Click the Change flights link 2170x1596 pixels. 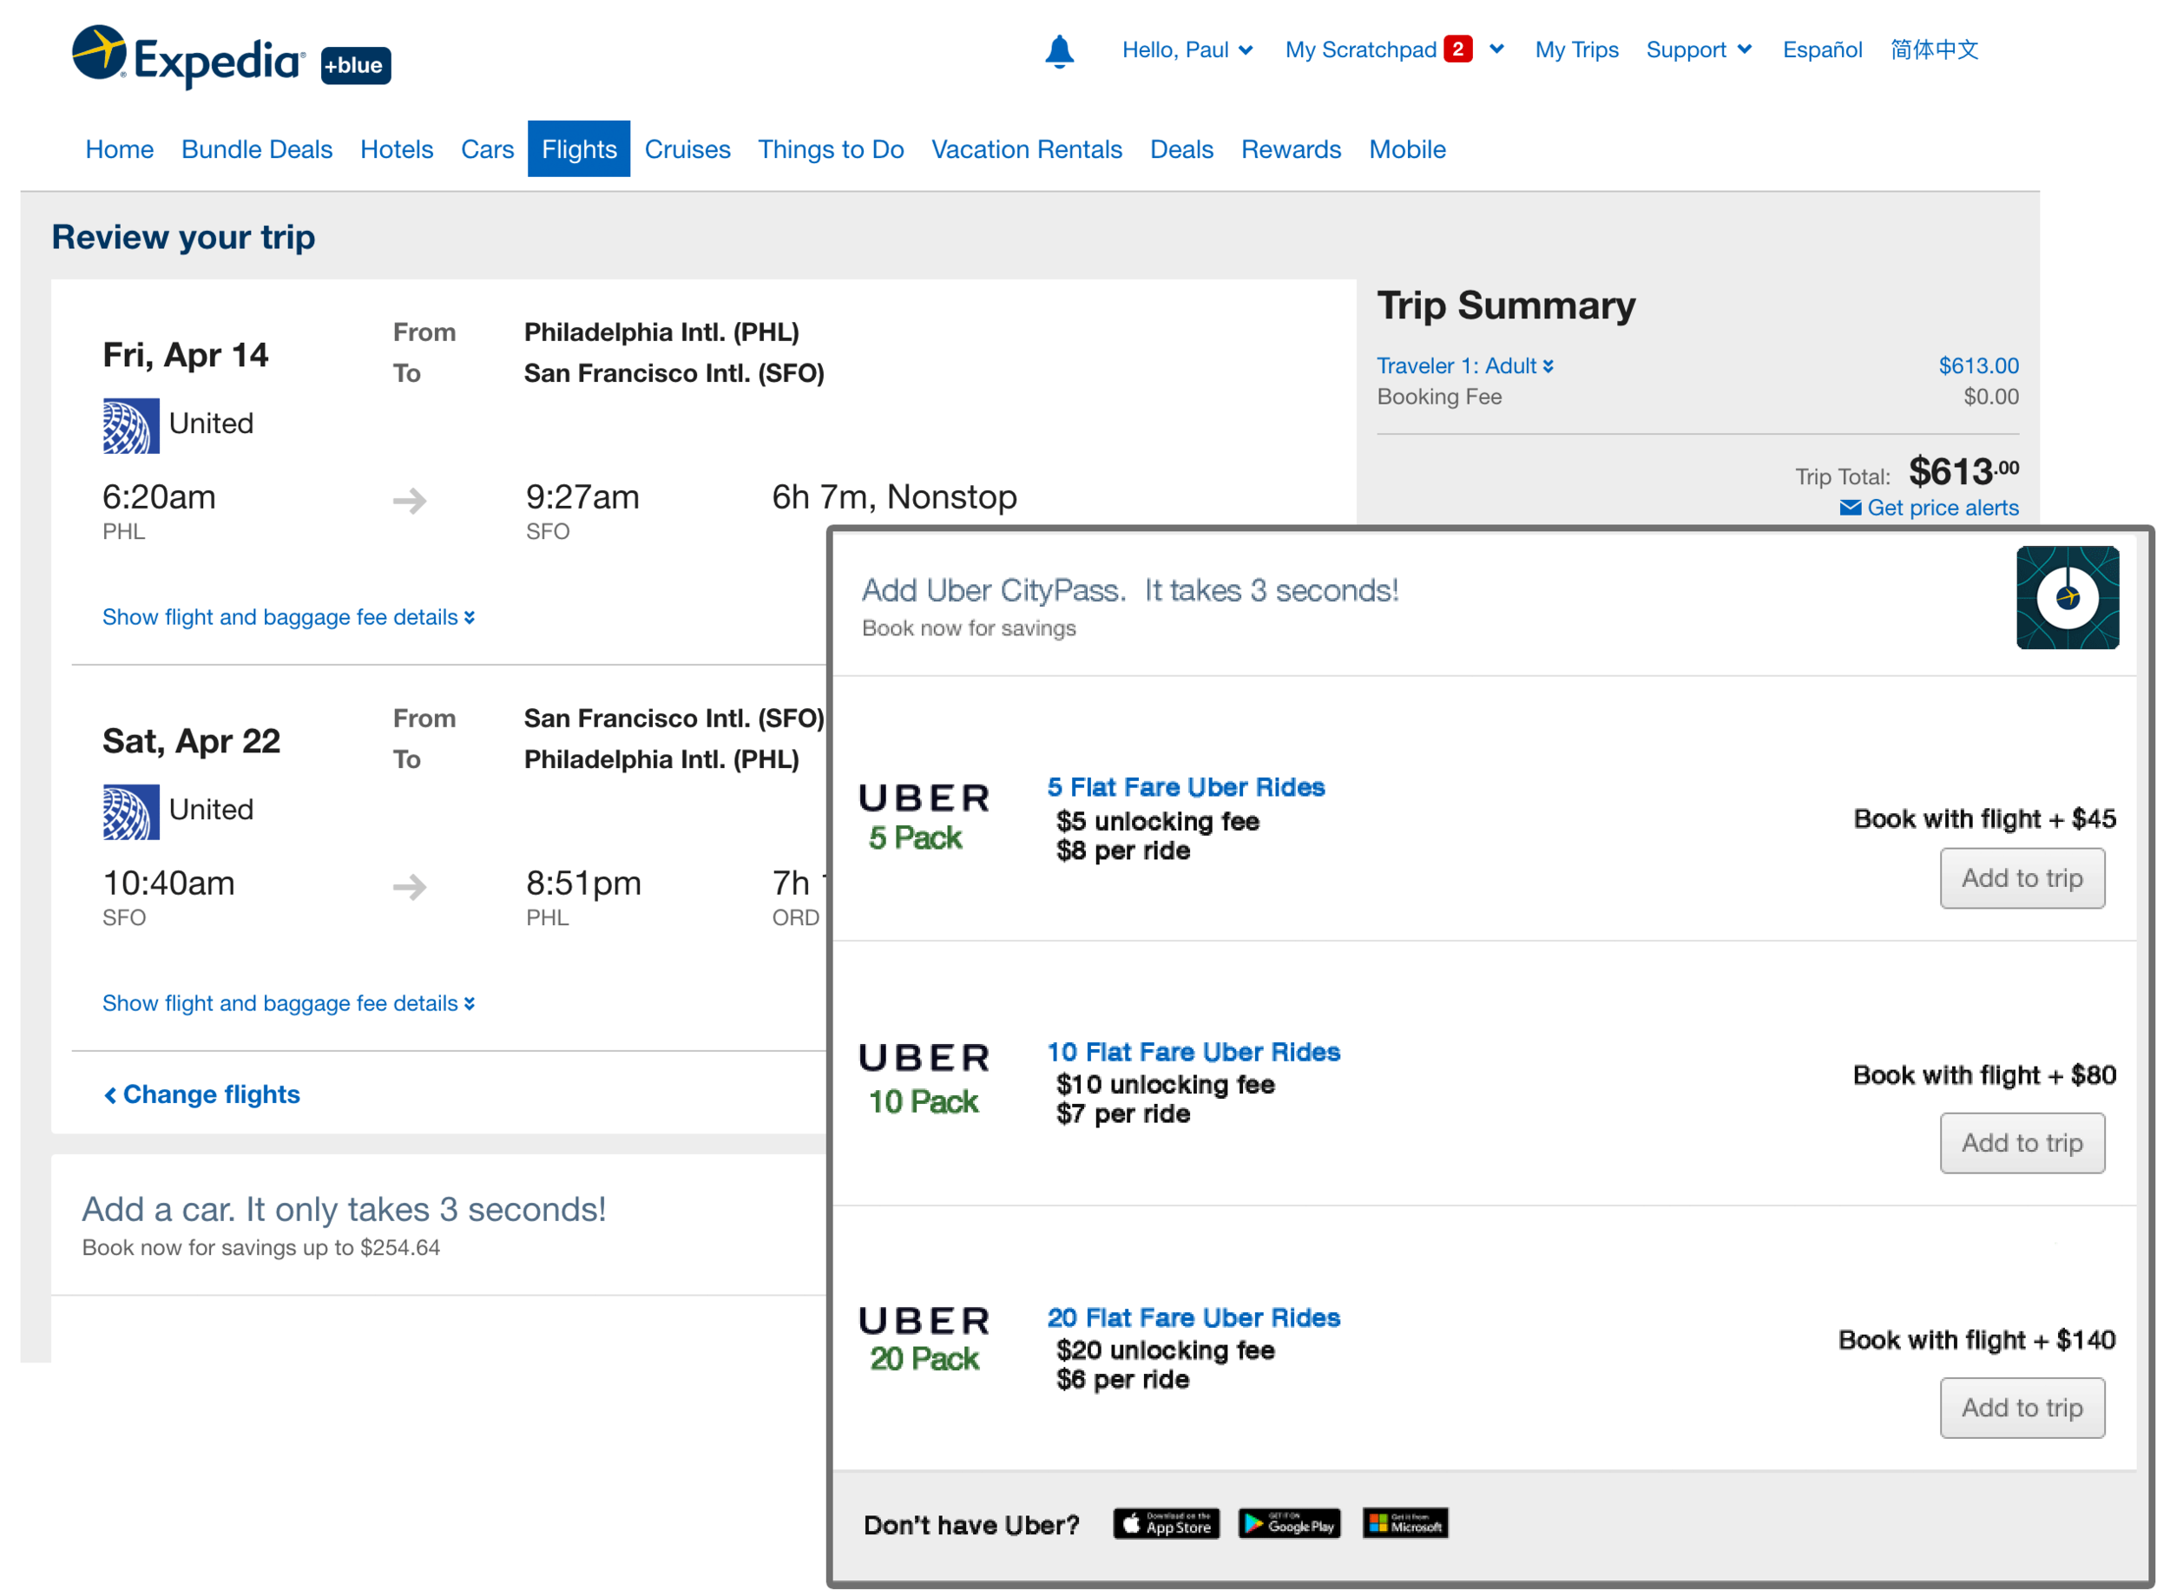tap(202, 1094)
